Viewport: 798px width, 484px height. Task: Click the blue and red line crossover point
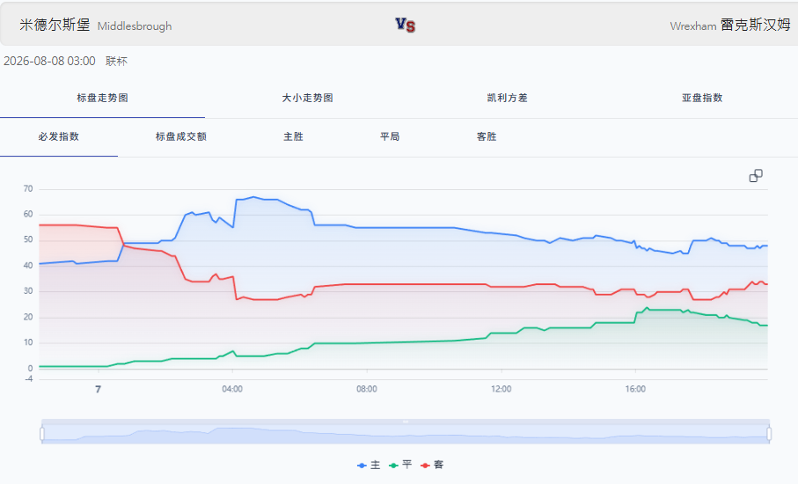(x=123, y=245)
